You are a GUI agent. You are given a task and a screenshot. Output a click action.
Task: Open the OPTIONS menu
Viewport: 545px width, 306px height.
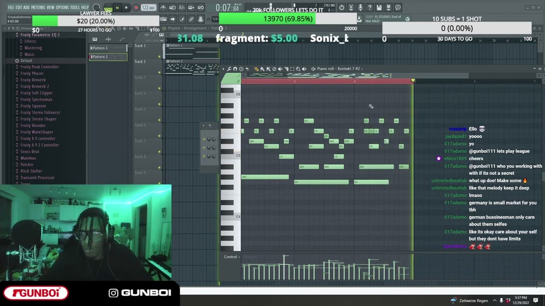[x=62, y=7]
